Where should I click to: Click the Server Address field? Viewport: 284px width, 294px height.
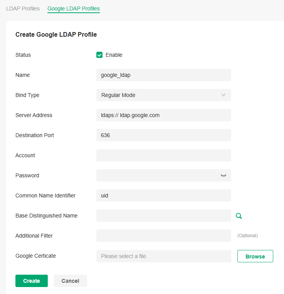[164, 115]
